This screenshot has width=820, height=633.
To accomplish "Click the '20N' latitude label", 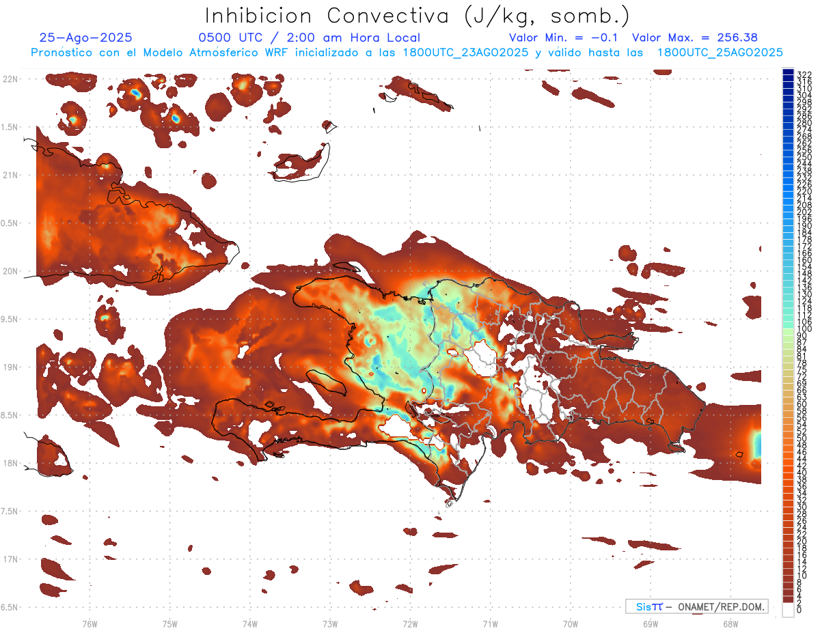I will point(10,271).
